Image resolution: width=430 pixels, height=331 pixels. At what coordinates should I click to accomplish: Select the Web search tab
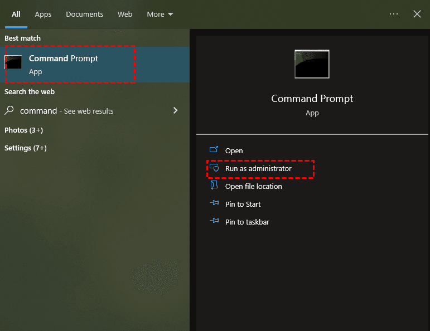click(125, 14)
